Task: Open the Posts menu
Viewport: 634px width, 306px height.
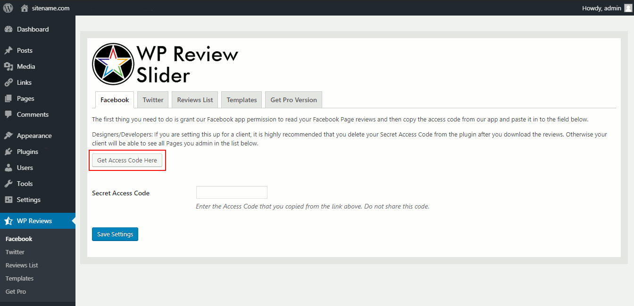Action: (x=38, y=50)
